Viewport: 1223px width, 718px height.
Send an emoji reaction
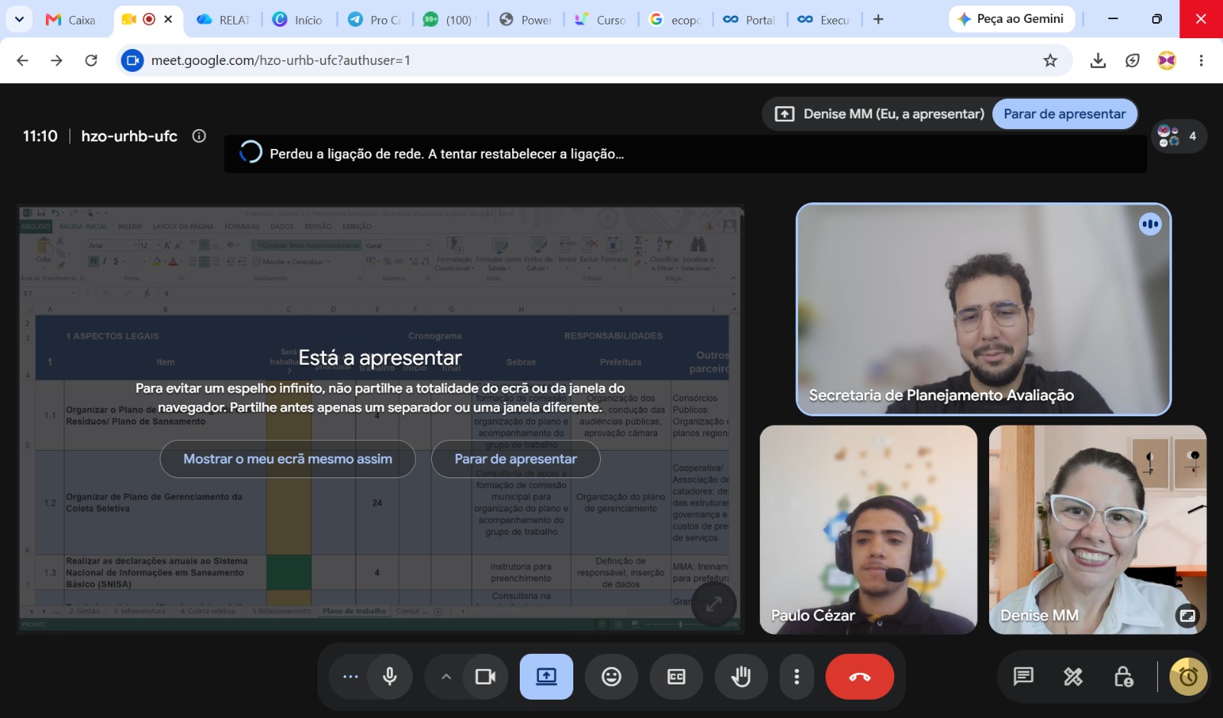(611, 677)
